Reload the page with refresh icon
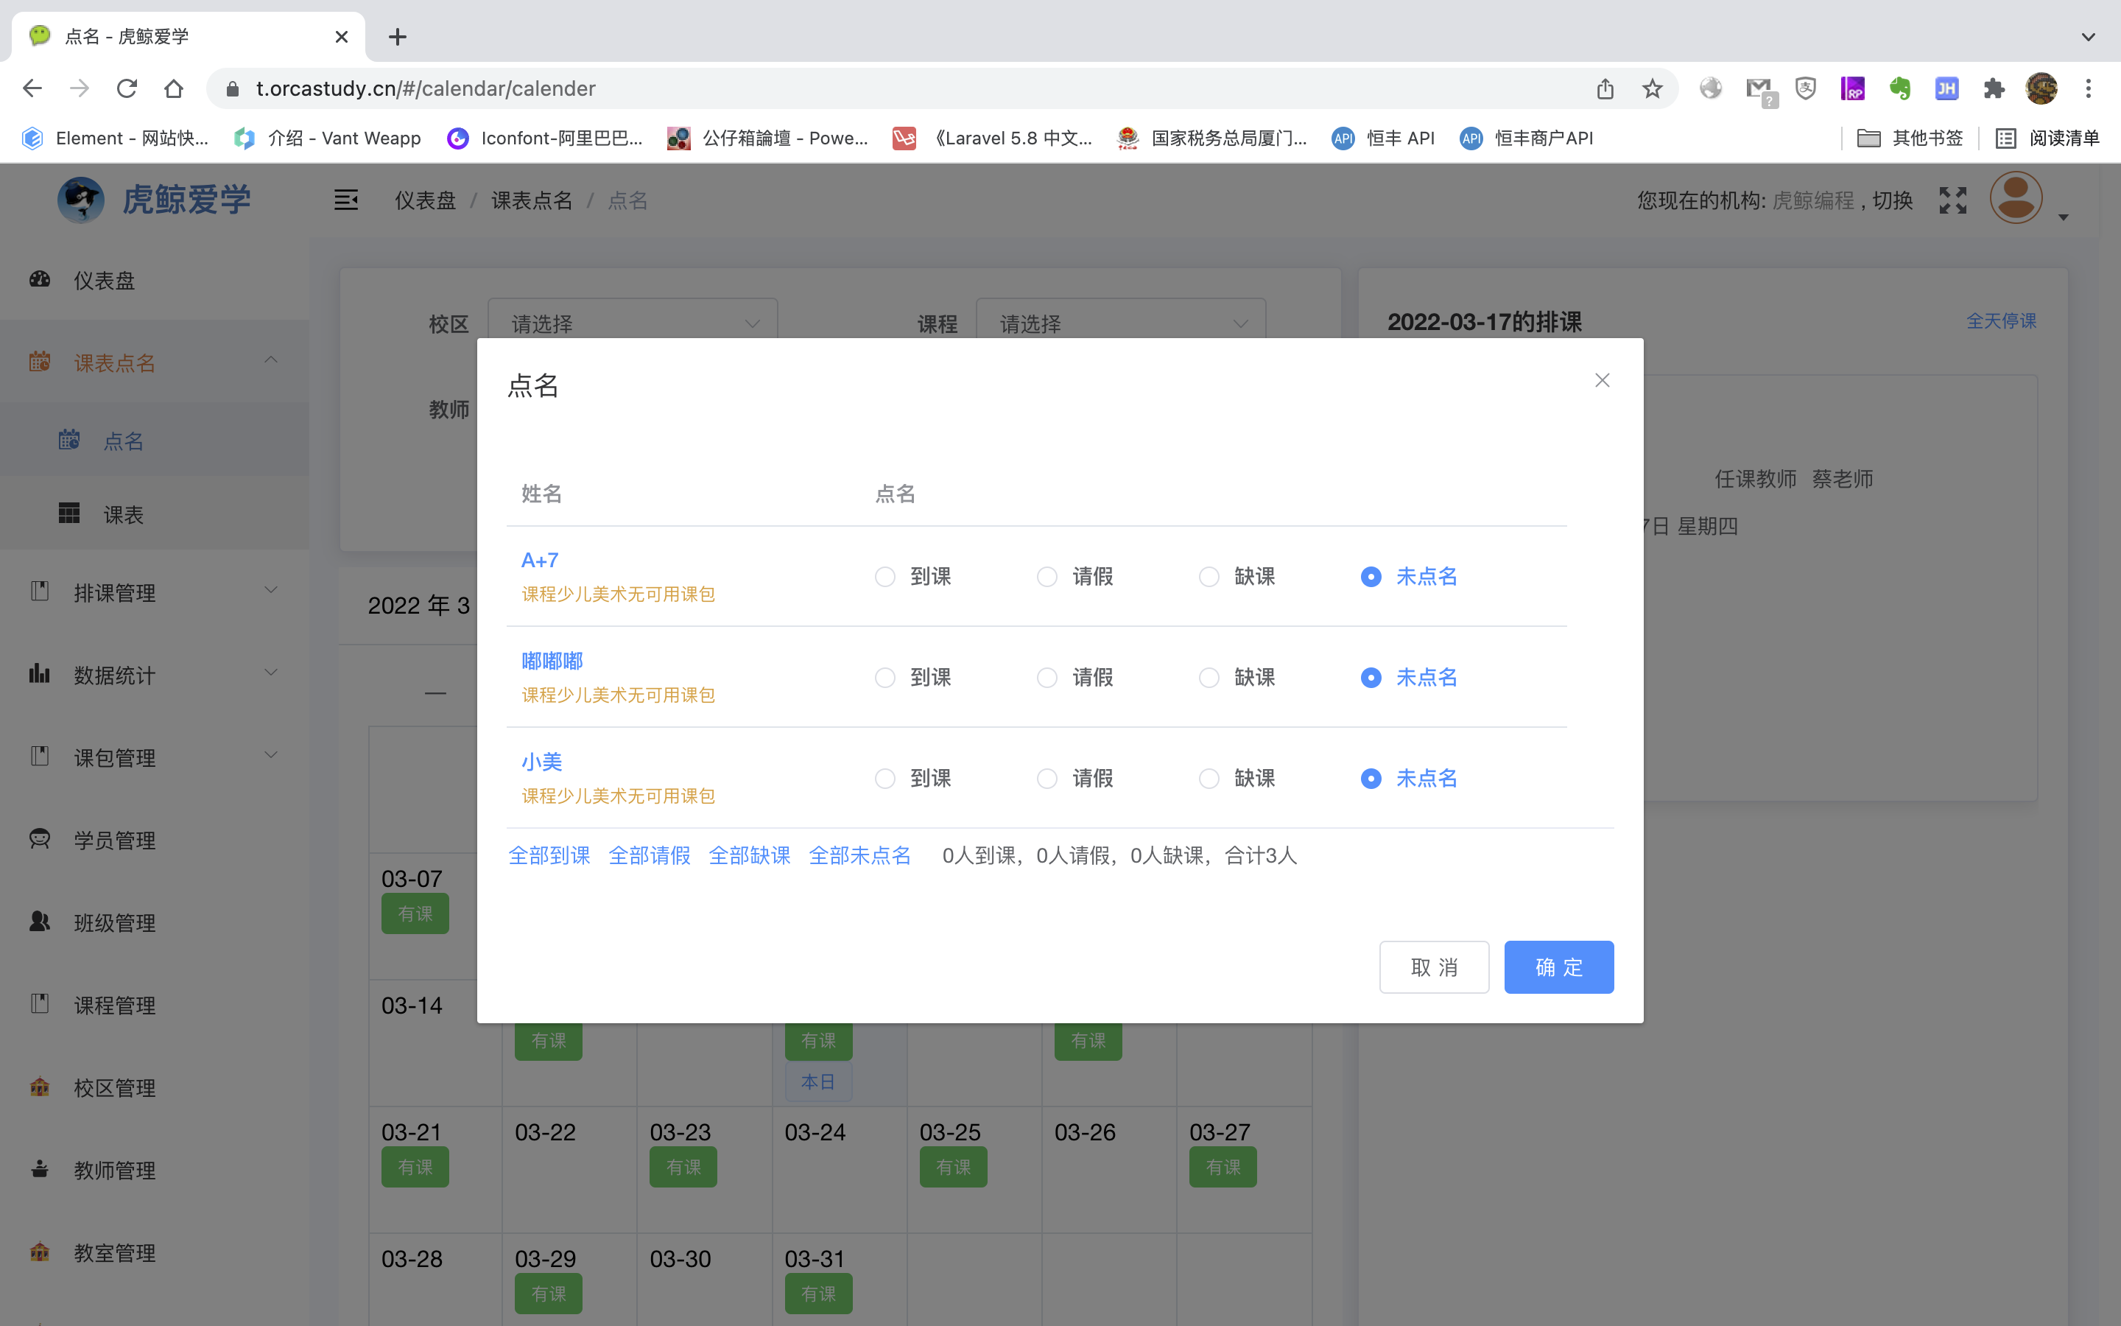Screen dimensions: 2121x1326 point(127,88)
